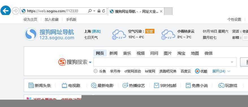Screen dimensions: 248x107
Task: Click the hot-search gear settings icon
Action: (95, 71)
